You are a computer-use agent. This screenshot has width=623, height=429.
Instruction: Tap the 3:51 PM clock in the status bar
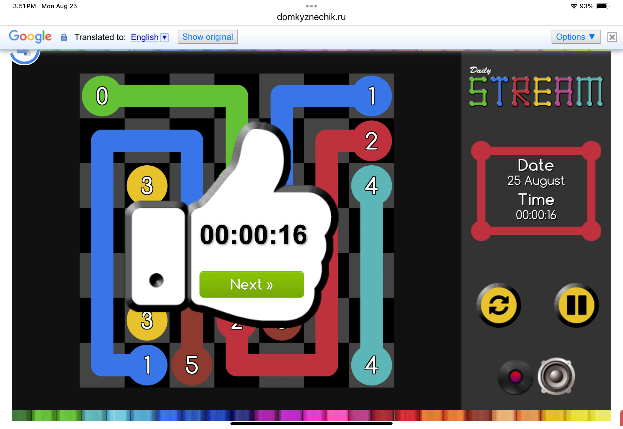24,6
